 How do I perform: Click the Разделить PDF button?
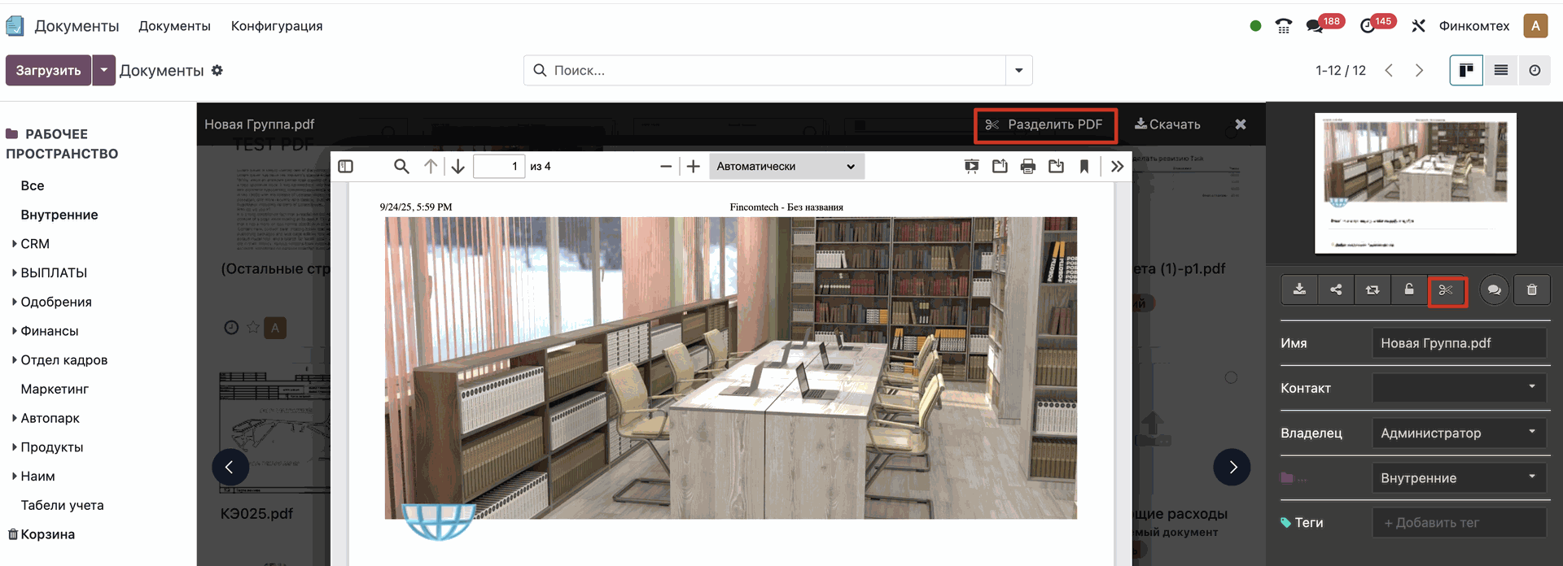click(1045, 124)
